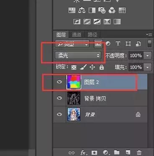Open new fill or adjustment layer menu
154x156 pixels.
click(106, 153)
